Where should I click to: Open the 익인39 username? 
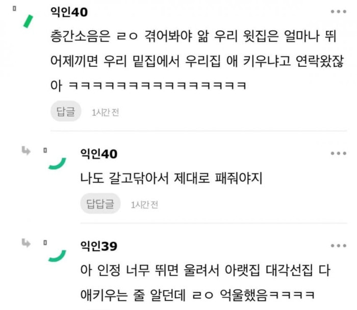[99, 246]
